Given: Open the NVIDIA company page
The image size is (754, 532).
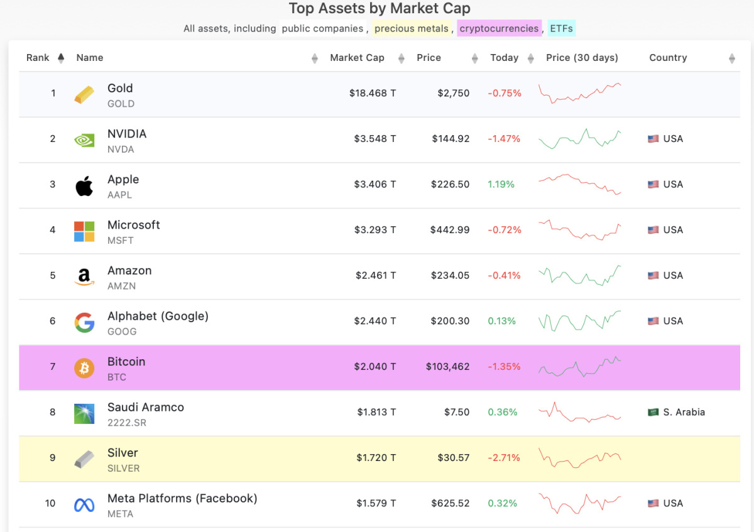Looking at the screenshot, I should point(127,134).
